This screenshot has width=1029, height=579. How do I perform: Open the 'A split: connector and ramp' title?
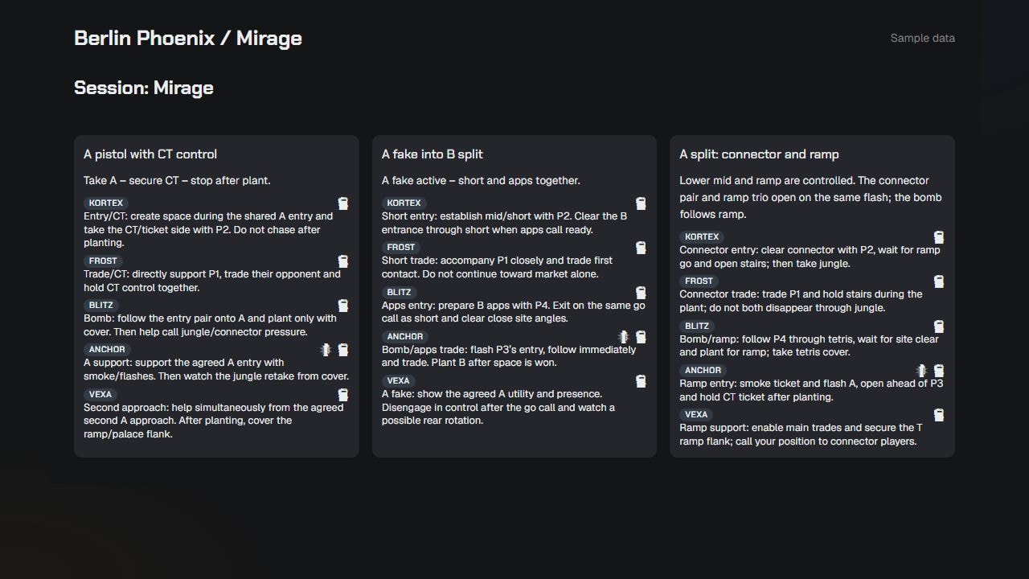(759, 154)
